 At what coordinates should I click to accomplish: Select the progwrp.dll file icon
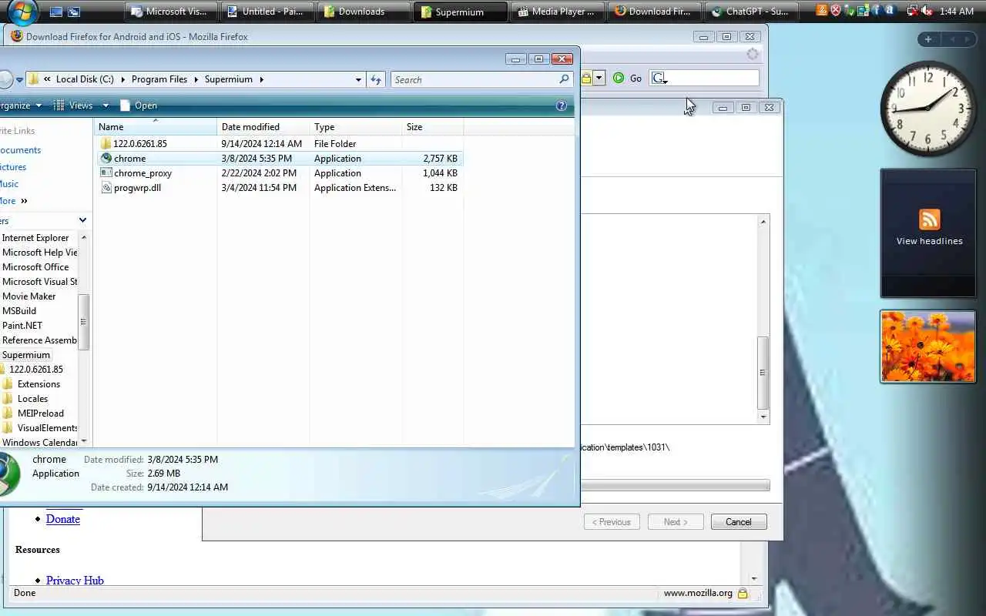click(106, 187)
